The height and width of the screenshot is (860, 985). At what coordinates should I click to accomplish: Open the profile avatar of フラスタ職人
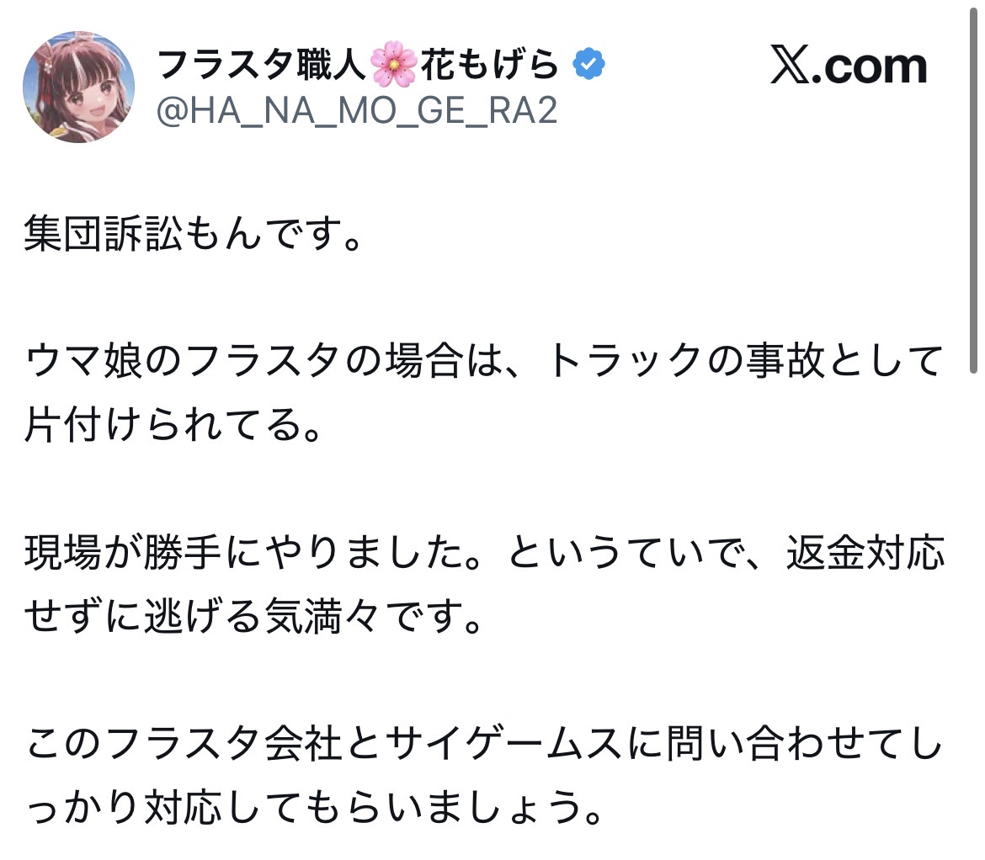click(x=78, y=88)
